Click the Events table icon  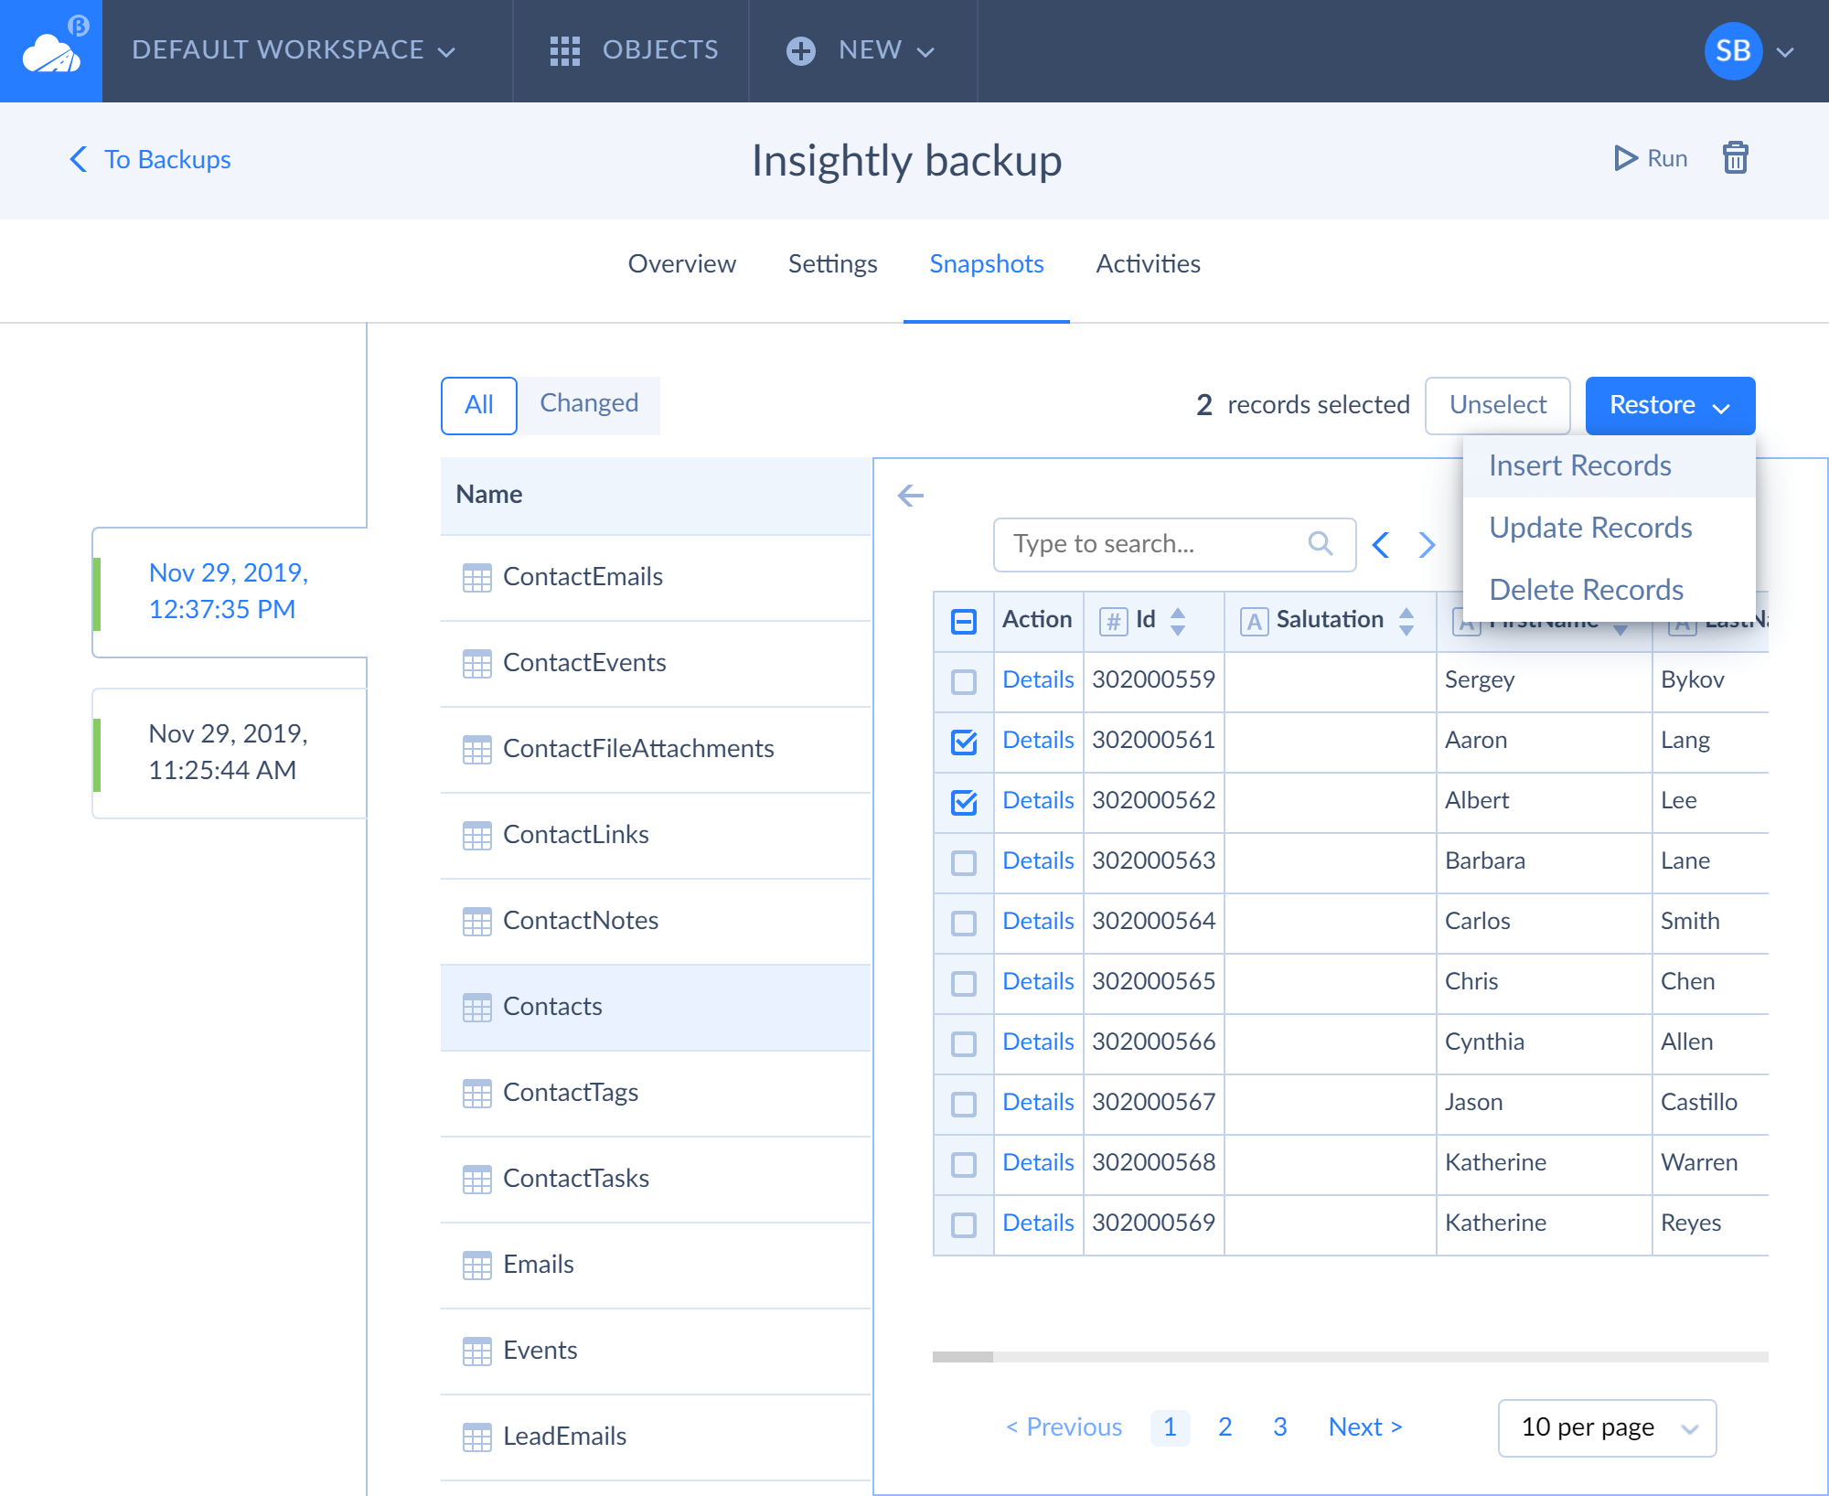476,1352
